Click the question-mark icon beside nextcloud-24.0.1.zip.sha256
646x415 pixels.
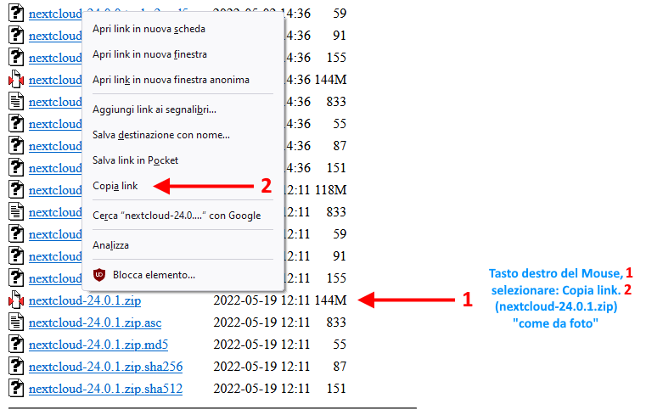click(14, 367)
